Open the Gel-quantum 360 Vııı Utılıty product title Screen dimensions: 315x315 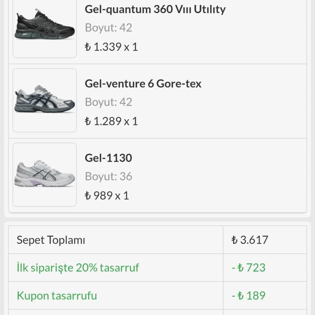155,9
